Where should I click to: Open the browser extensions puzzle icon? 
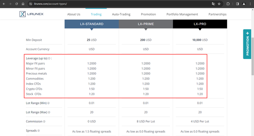pos(228,4)
